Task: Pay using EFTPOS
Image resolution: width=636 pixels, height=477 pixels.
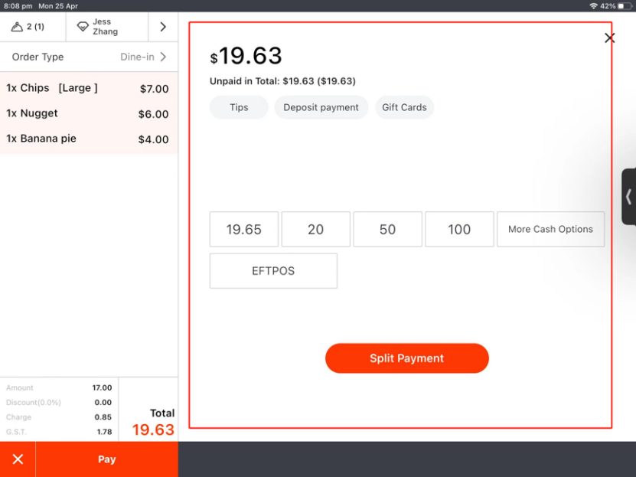Action: coord(273,271)
